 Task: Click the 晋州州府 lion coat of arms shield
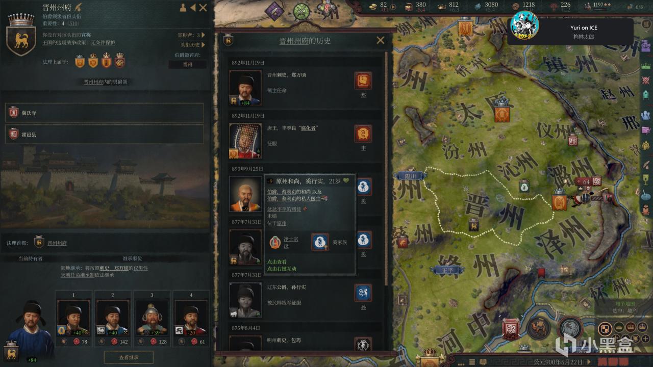coord(21,41)
